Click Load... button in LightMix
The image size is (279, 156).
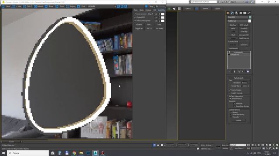pyautogui.click(x=159, y=25)
